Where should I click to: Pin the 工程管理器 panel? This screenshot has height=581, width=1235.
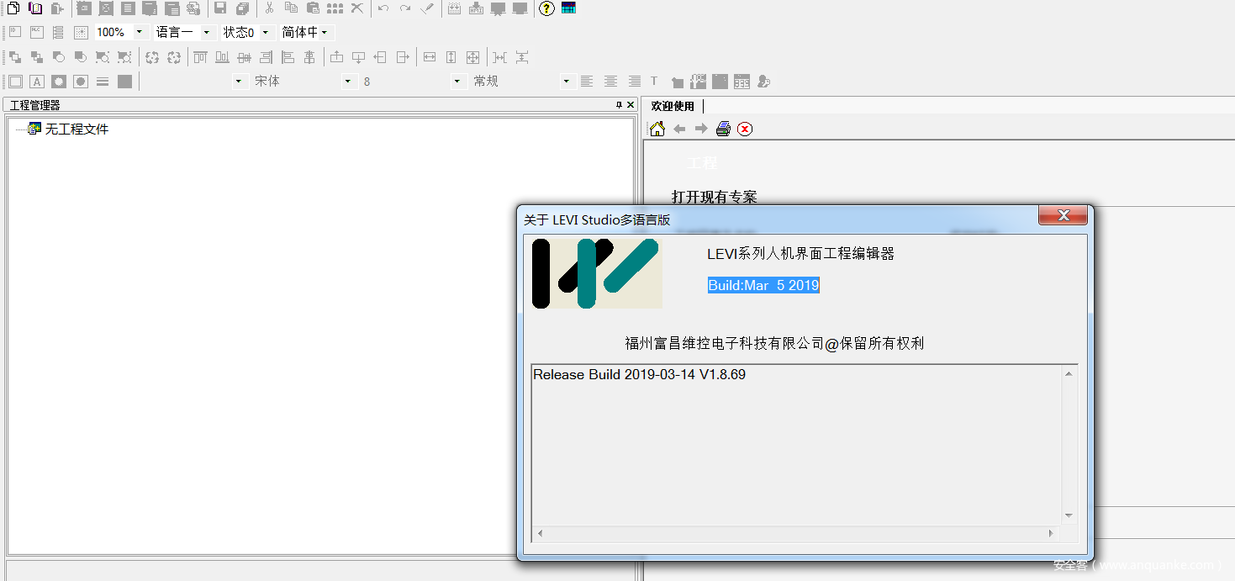pyautogui.click(x=619, y=105)
